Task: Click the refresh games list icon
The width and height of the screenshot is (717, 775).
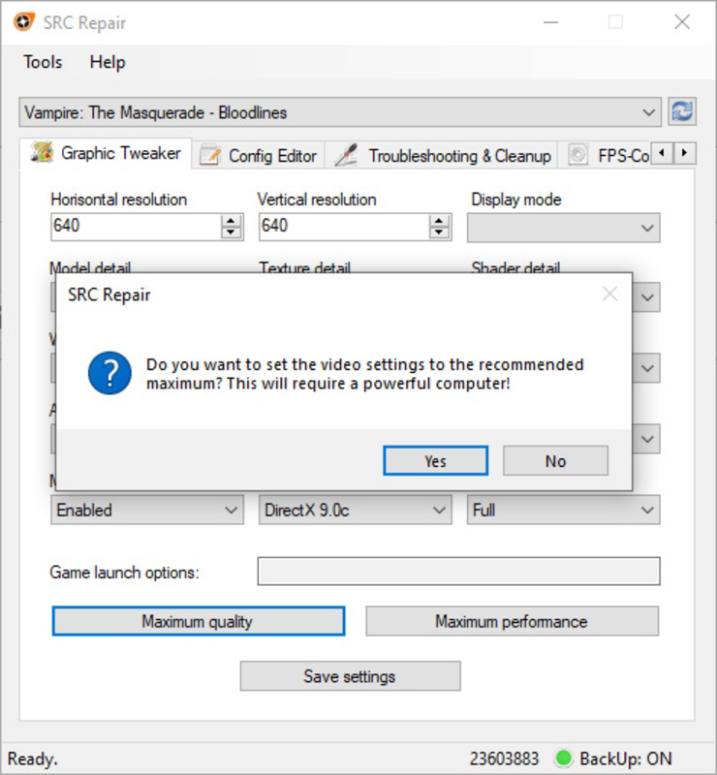Action: tap(682, 111)
